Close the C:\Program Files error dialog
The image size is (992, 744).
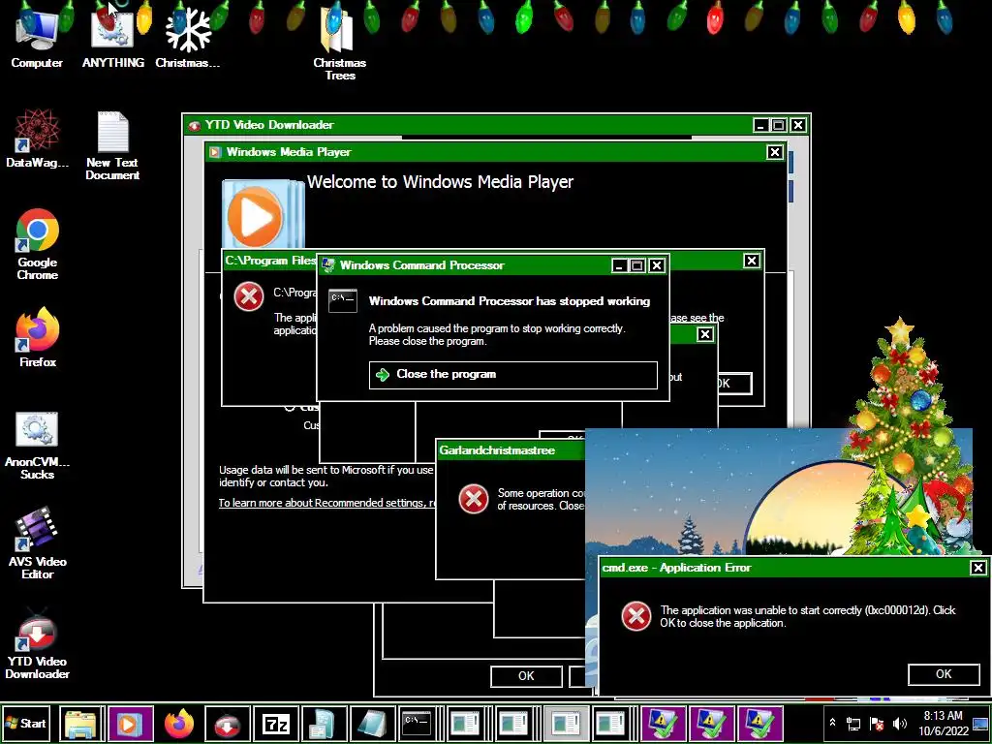(x=751, y=261)
